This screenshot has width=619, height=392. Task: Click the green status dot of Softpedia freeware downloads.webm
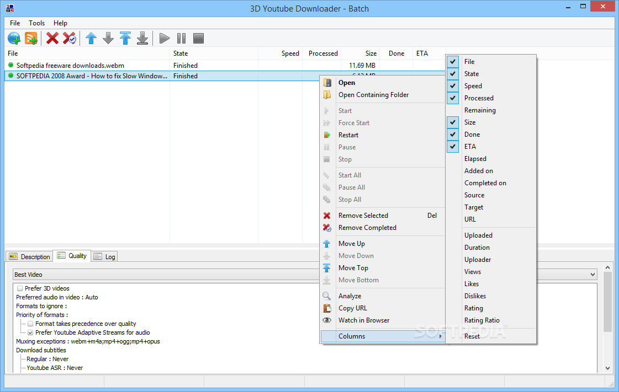tap(11, 65)
